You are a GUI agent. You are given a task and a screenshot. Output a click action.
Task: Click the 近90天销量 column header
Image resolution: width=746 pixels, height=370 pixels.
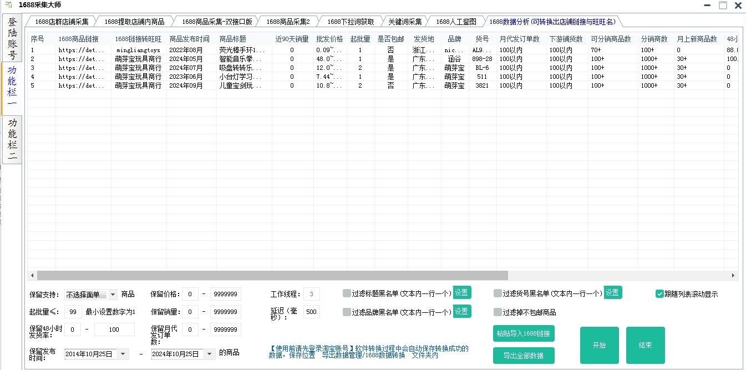pos(292,39)
